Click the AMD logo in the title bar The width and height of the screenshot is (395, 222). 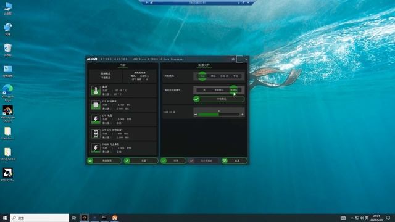coord(92,59)
